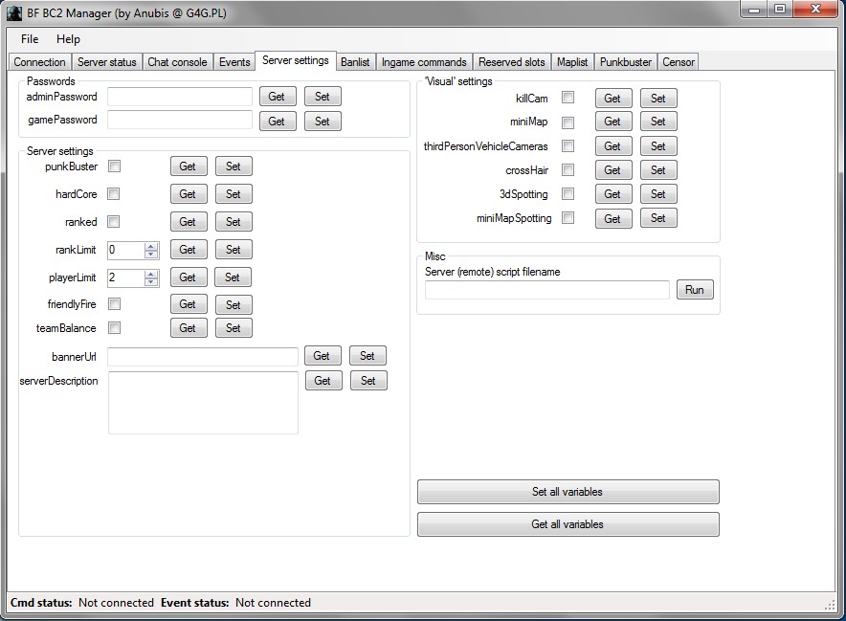Run the remote server script
The image size is (846, 621).
pos(695,290)
